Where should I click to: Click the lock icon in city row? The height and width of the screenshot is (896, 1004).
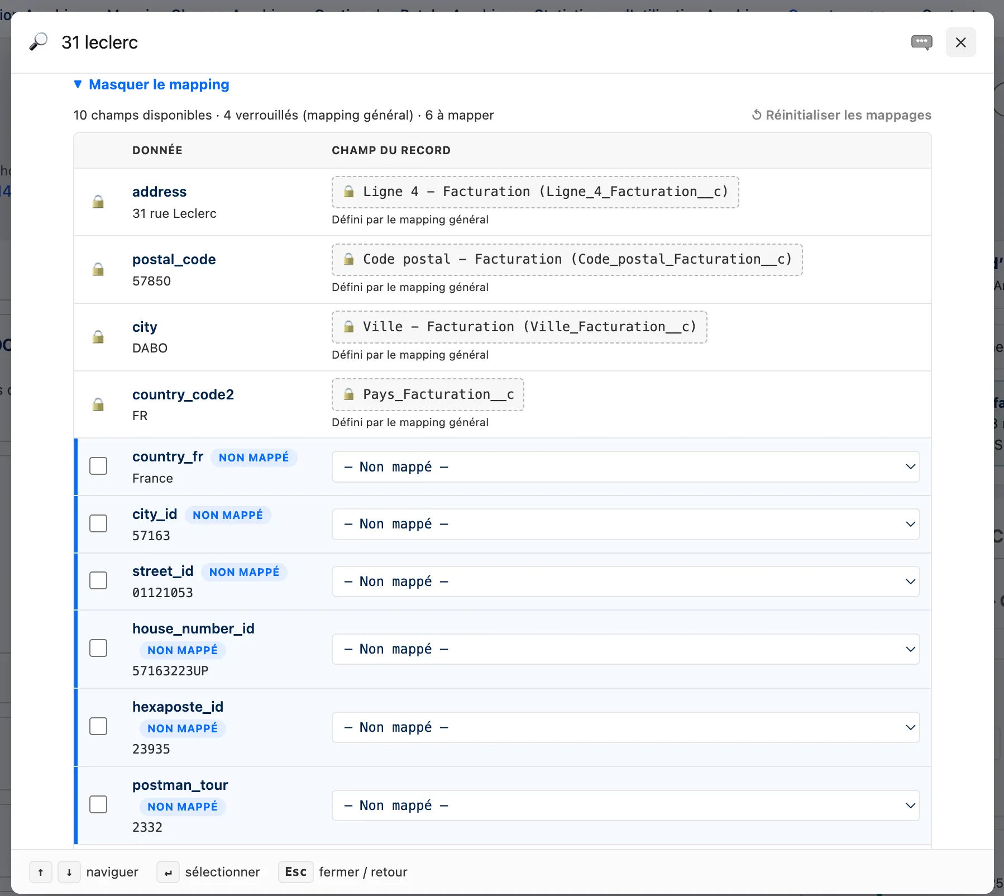(98, 337)
